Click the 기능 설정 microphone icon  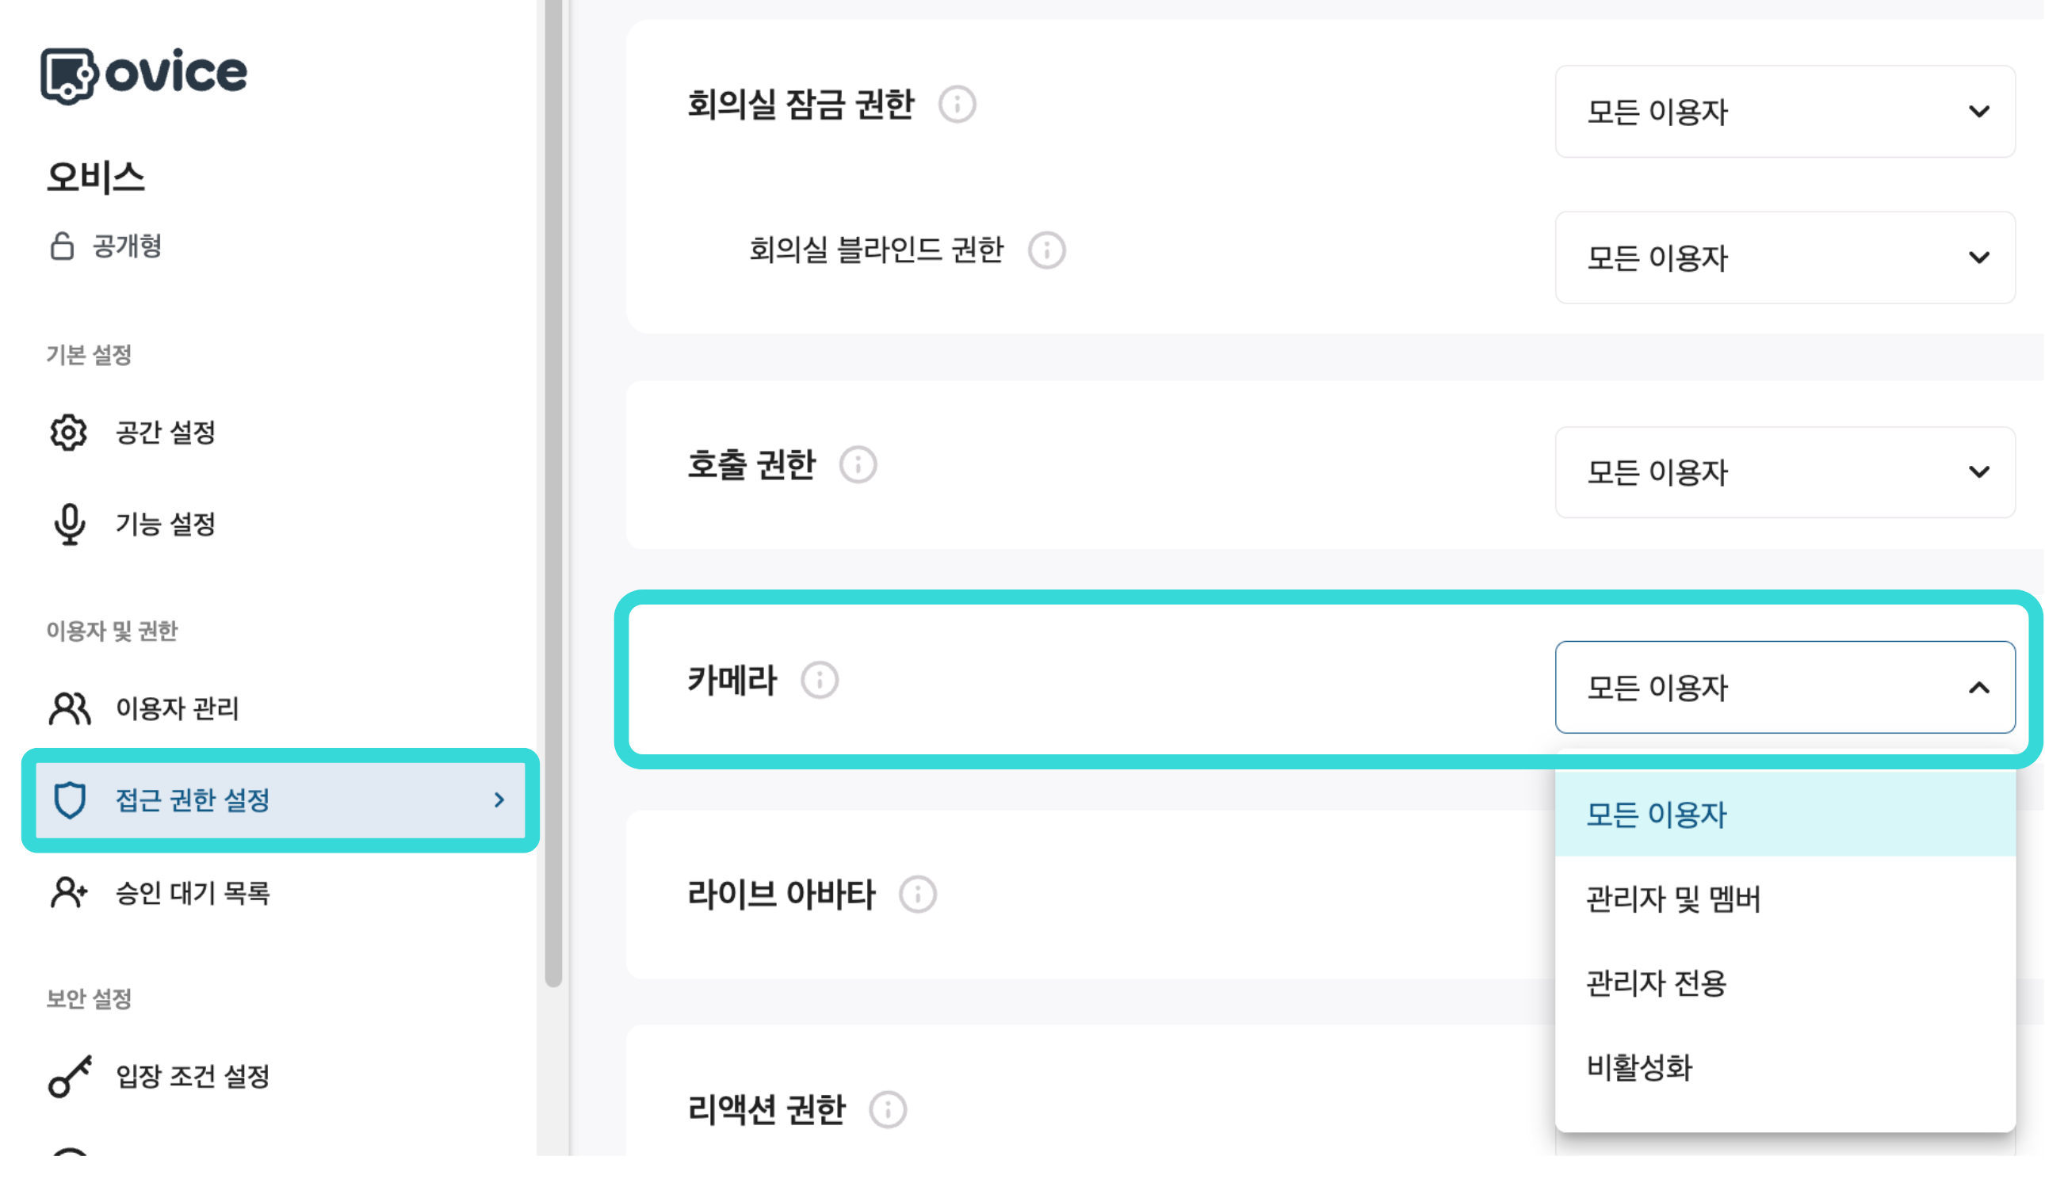[x=71, y=525]
